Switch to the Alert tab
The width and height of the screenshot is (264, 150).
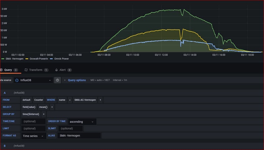coord(62,70)
